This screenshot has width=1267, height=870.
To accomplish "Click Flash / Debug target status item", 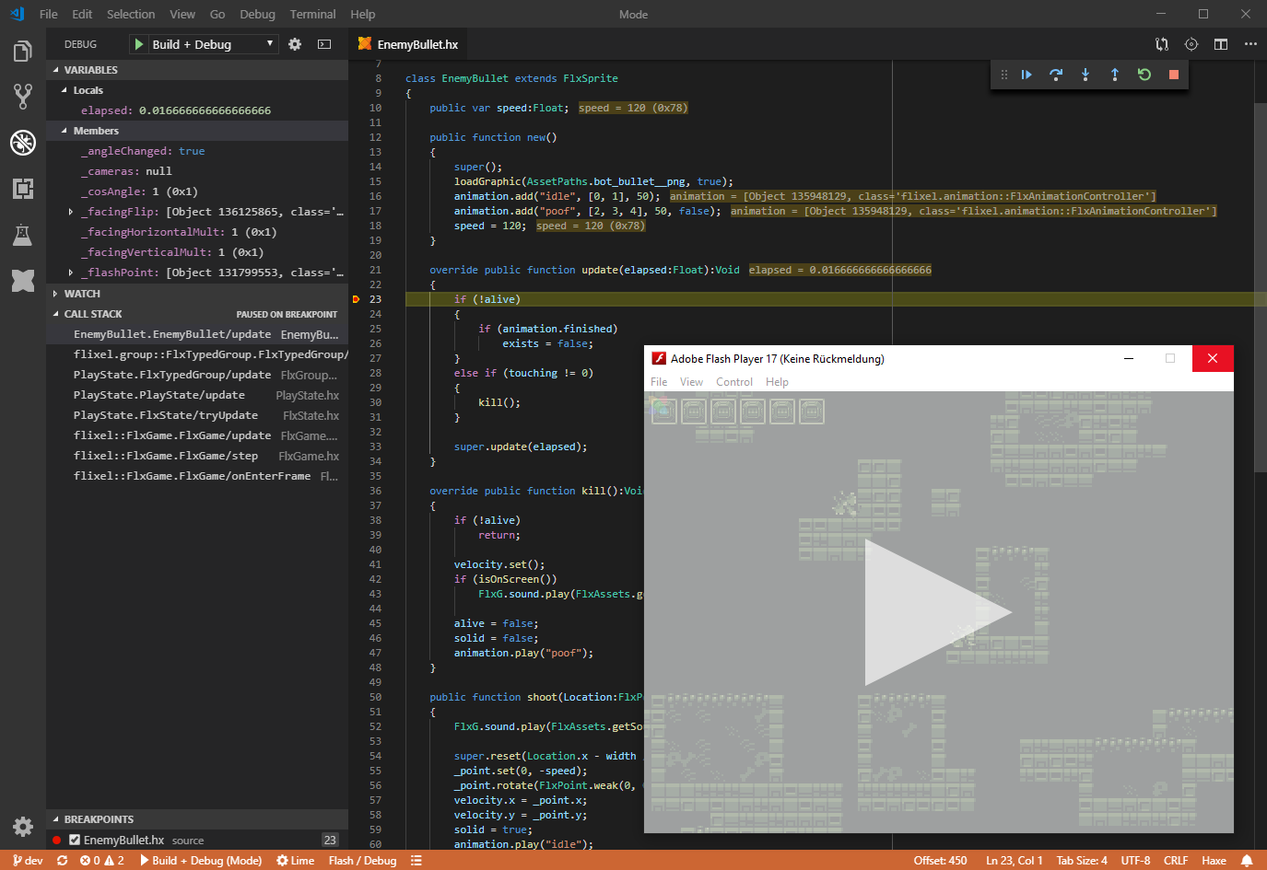I will [362, 861].
